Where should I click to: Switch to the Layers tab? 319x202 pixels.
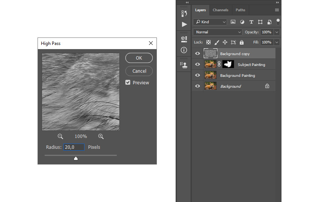pos(200,10)
